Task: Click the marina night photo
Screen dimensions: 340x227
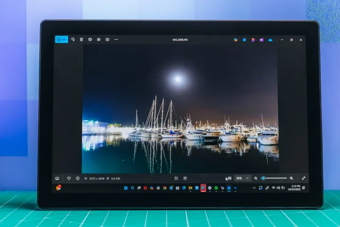Action: (x=180, y=109)
